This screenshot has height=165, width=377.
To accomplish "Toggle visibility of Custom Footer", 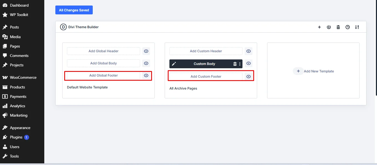I will tap(249, 77).
